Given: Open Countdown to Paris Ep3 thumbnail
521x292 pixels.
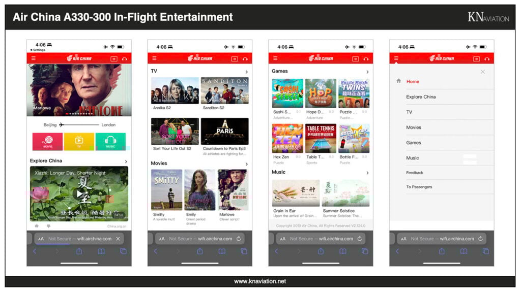Looking at the screenshot, I should tap(224, 131).
